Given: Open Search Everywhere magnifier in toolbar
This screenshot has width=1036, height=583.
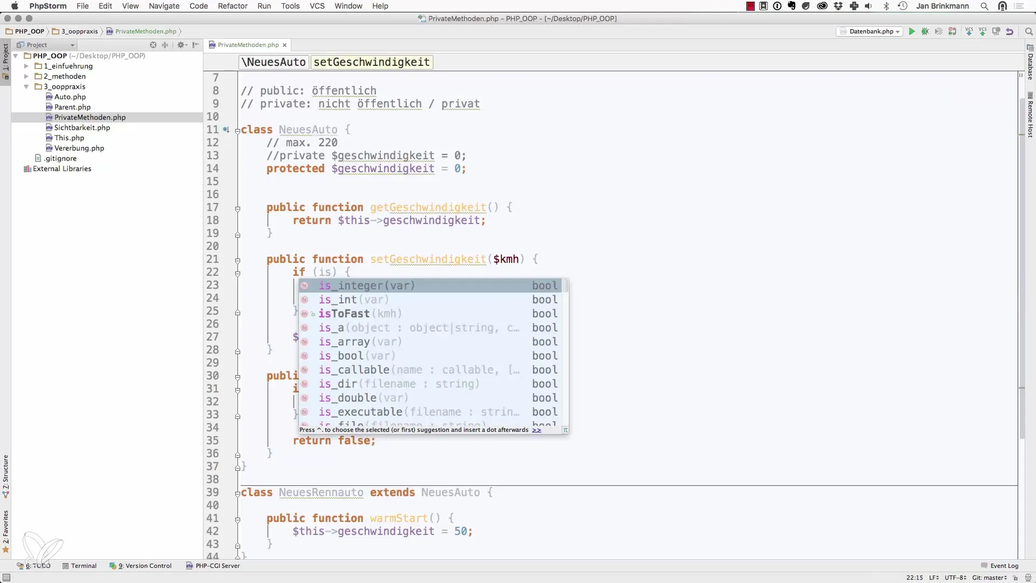Looking at the screenshot, I should coord(1028,31).
